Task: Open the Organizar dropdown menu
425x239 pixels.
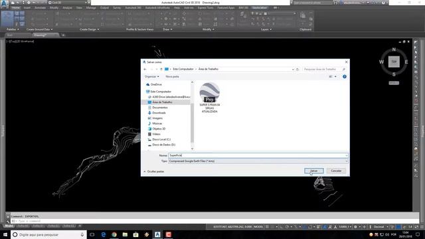Action: pos(152,77)
